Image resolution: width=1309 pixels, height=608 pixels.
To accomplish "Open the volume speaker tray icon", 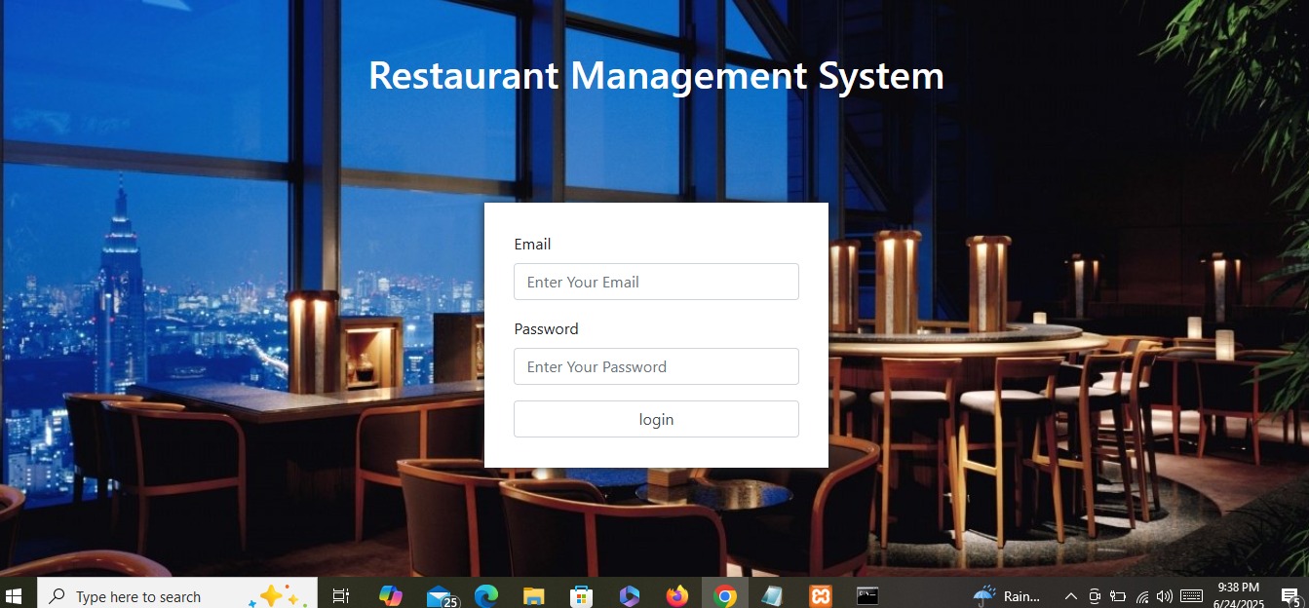I will (1164, 596).
